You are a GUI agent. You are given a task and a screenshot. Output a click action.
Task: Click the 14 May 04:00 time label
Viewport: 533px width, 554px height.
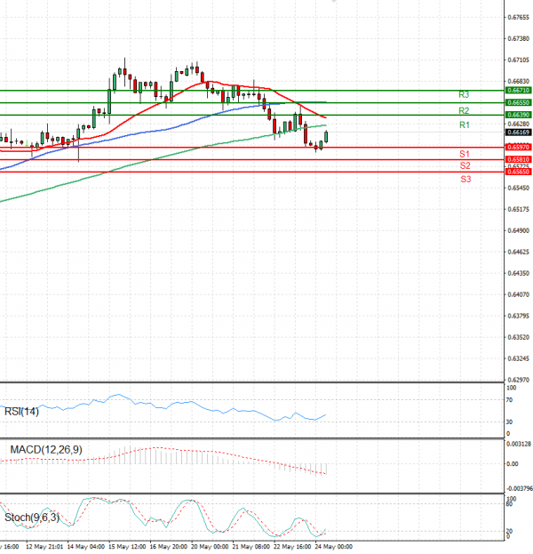click(86, 547)
